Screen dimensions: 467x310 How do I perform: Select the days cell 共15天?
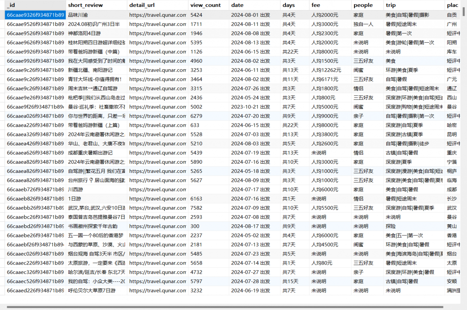coord(295,281)
